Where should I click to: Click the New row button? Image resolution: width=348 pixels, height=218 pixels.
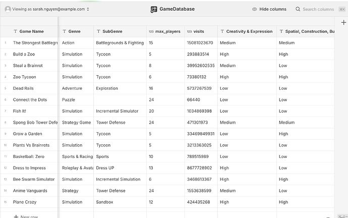pyautogui.click(x=26, y=216)
